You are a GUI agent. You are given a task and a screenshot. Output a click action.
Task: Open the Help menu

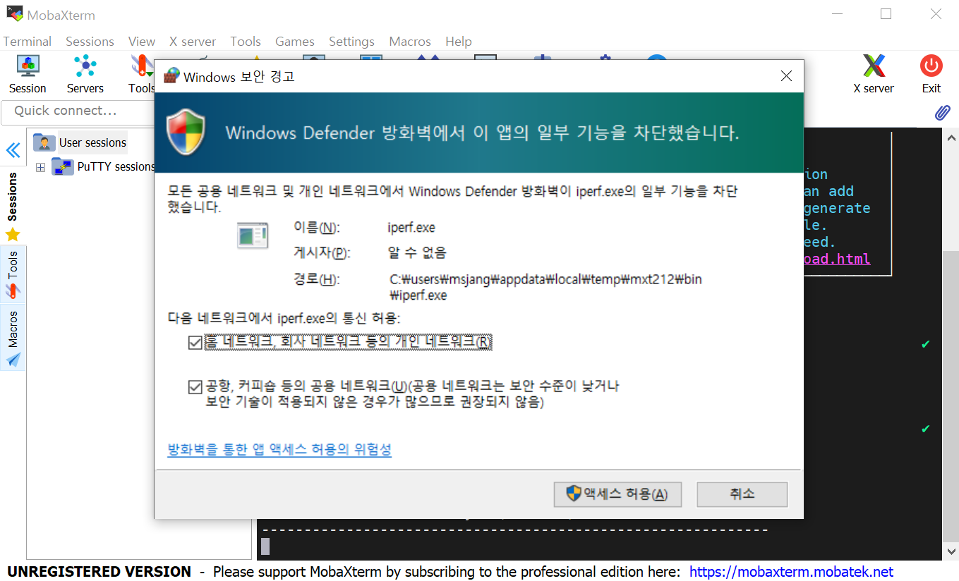coord(459,42)
